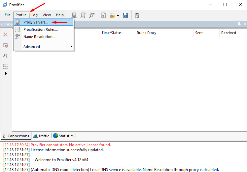
Task: Switch to Connections tab
Action: click(16, 136)
